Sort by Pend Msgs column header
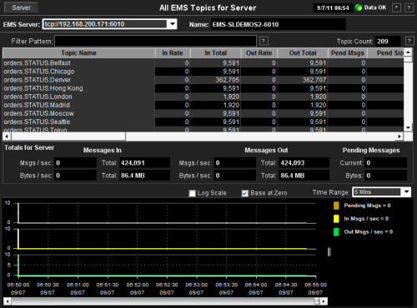The height and width of the screenshot is (308, 417). (348, 52)
